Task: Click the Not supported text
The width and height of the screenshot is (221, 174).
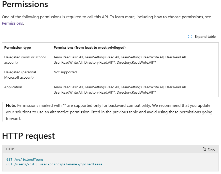Action: 66,72
